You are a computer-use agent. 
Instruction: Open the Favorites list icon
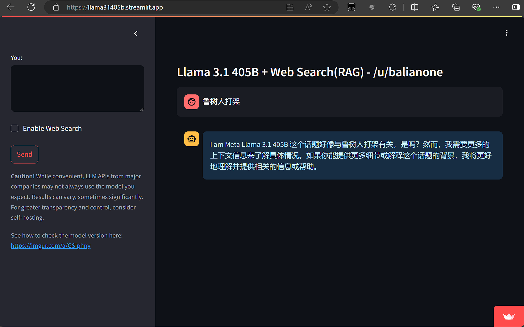click(435, 7)
